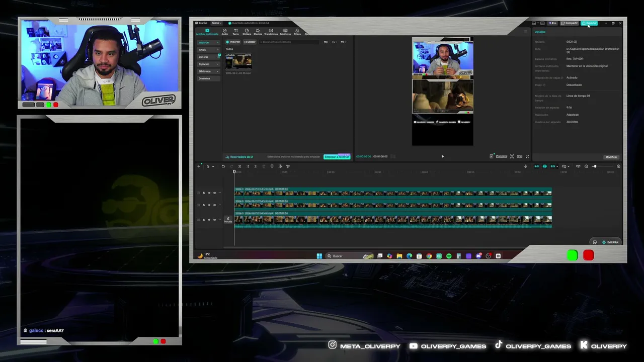644x362 pixels.
Task: Open the media sort options dropdown
Action: 334,42
